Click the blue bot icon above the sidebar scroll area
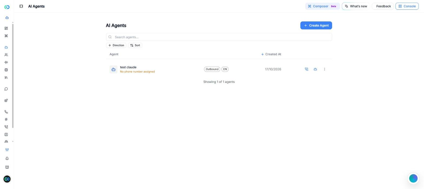 coord(7,18)
